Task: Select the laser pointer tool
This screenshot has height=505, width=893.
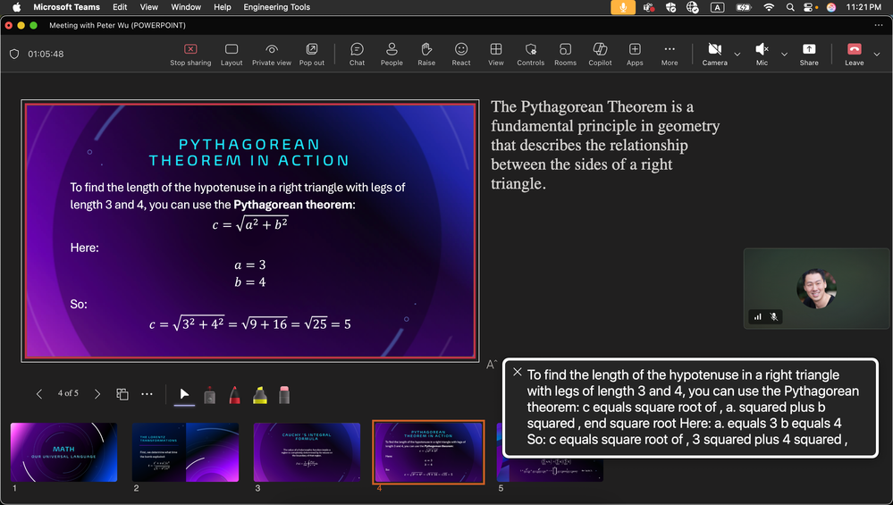Action: (x=209, y=394)
